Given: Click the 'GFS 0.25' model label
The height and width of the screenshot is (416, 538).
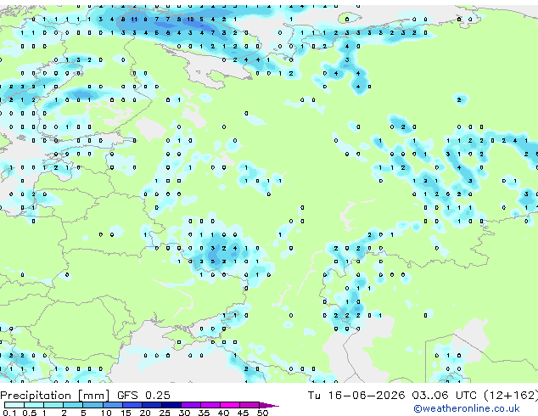Looking at the screenshot, I should click(143, 396).
